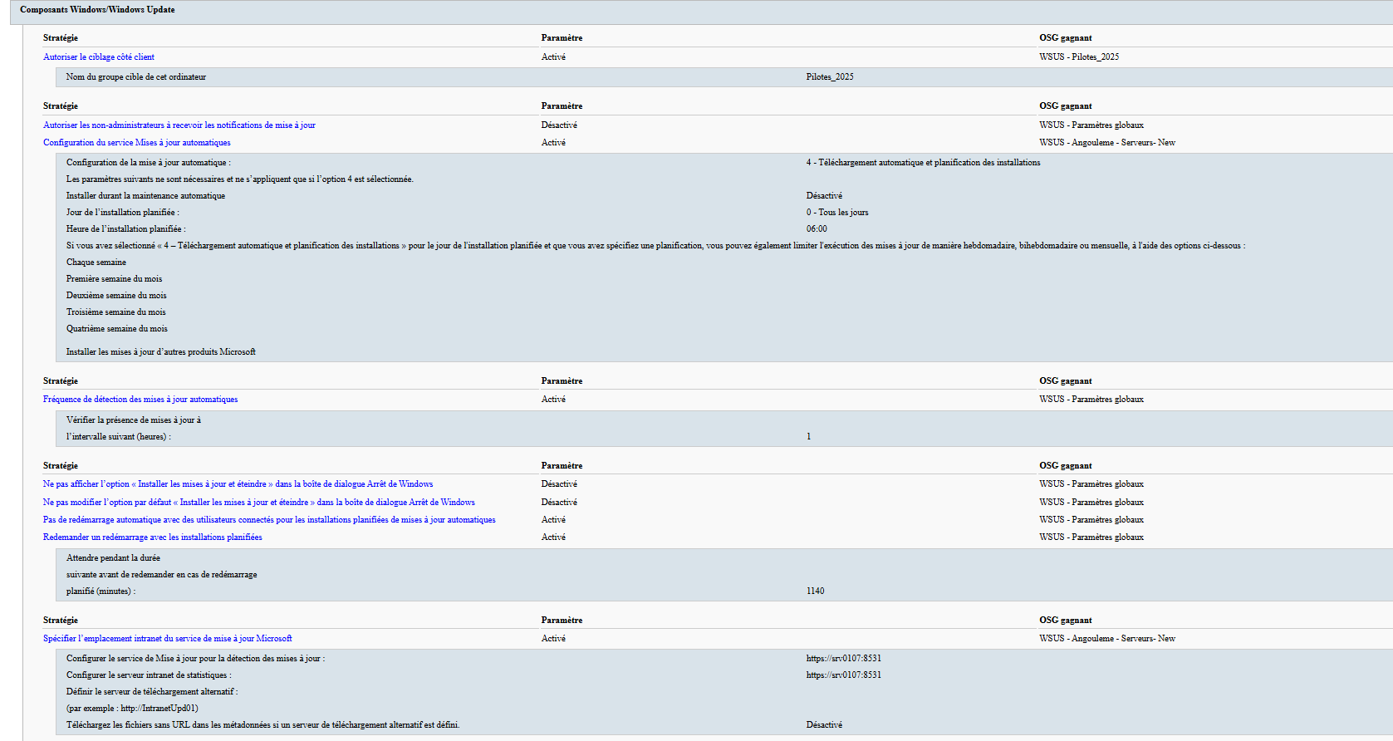Click the detection interval value 1
This screenshot has height=741, width=1393.
point(808,437)
